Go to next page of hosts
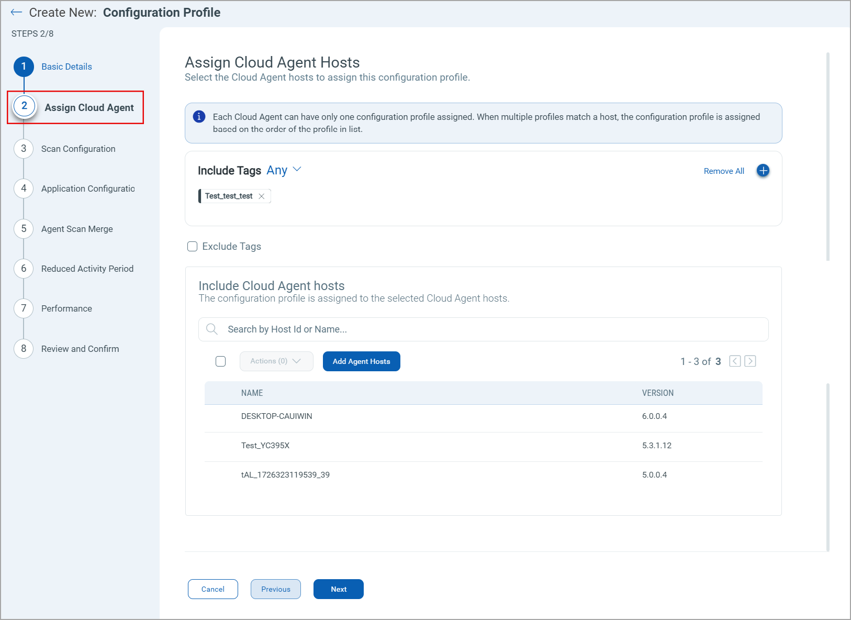The image size is (851, 620). pos(750,361)
